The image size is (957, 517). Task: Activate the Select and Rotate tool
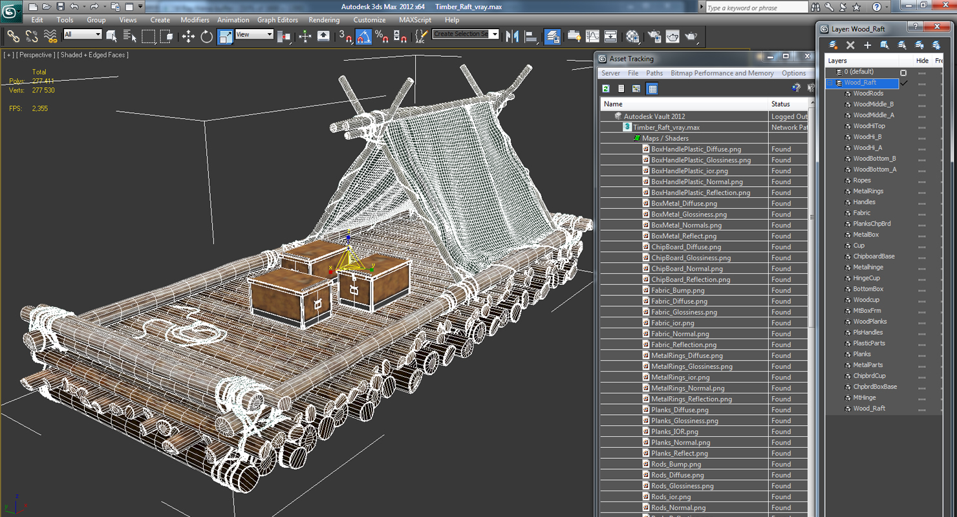206,37
